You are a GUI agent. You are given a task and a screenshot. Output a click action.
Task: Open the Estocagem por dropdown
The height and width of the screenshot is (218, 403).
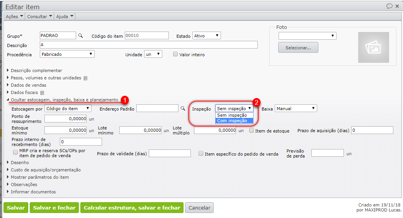[x=68, y=109]
